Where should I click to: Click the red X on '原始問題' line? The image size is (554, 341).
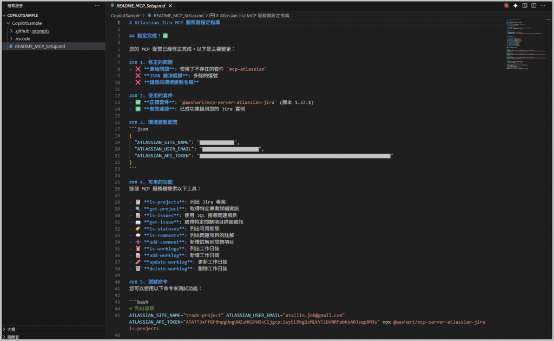point(138,69)
